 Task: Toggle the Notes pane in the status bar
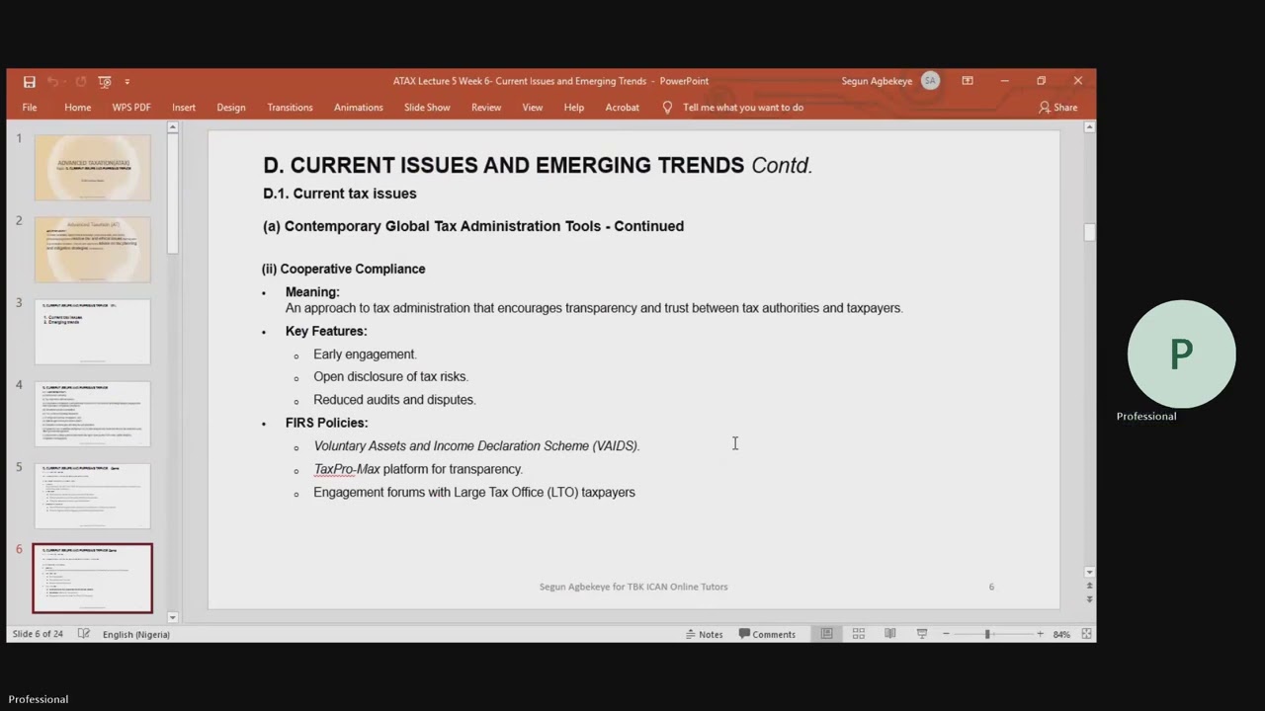(705, 634)
